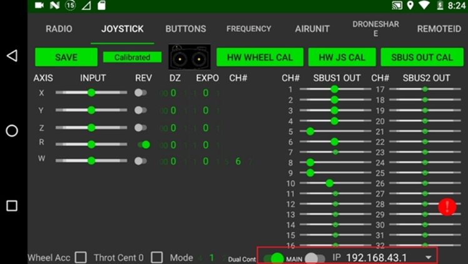Tap the Android back navigation triangle

tap(12, 56)
